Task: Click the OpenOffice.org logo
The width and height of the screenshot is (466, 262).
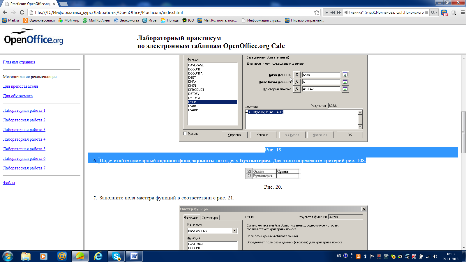Action: click(33, 37)
